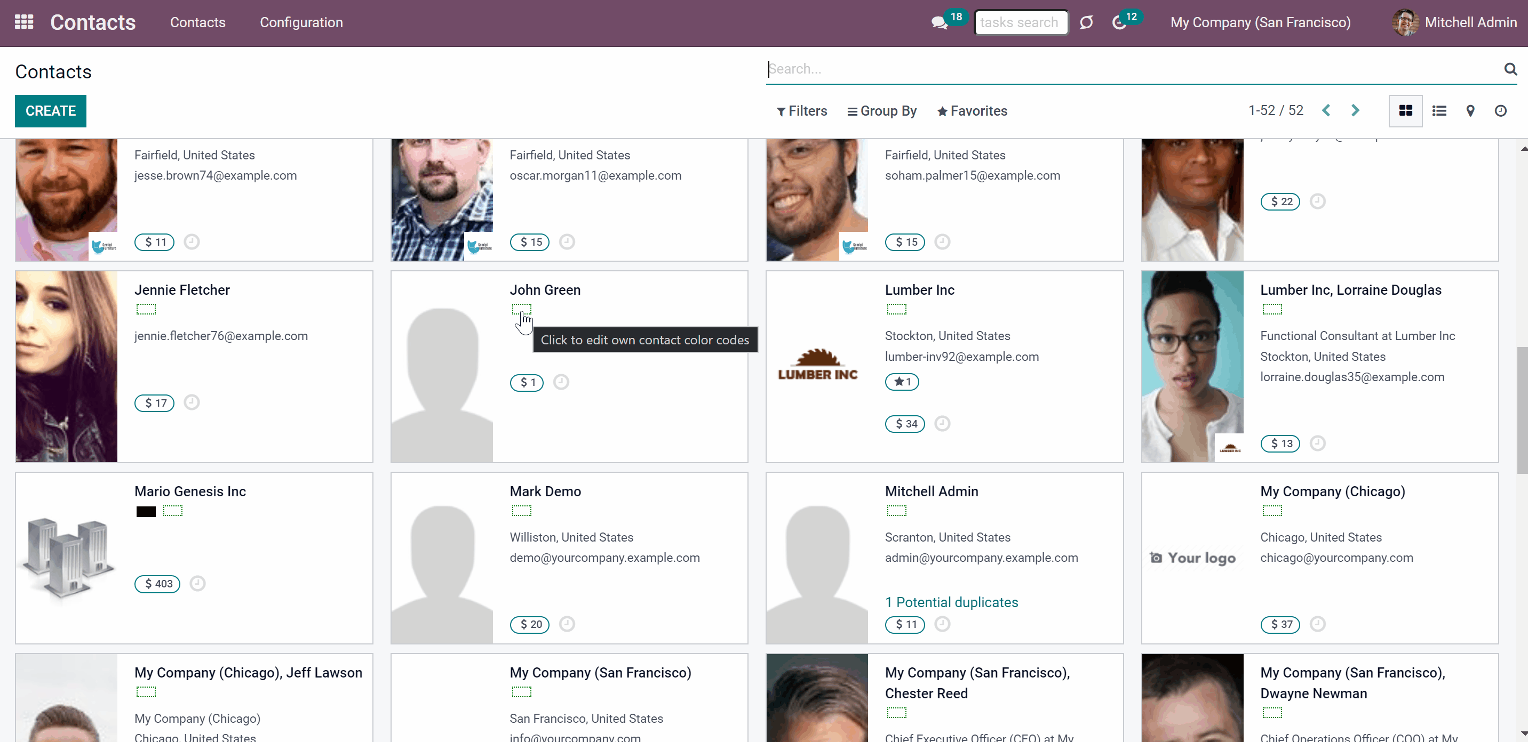Click activity clock on Lumber Inc card
This screenshot has height=742, width=1528.
coord(943,423)
